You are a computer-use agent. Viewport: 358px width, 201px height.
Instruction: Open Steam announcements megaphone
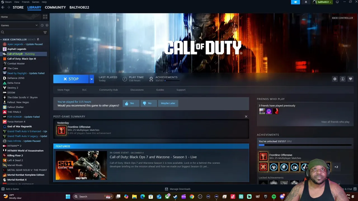pos(295,2)
